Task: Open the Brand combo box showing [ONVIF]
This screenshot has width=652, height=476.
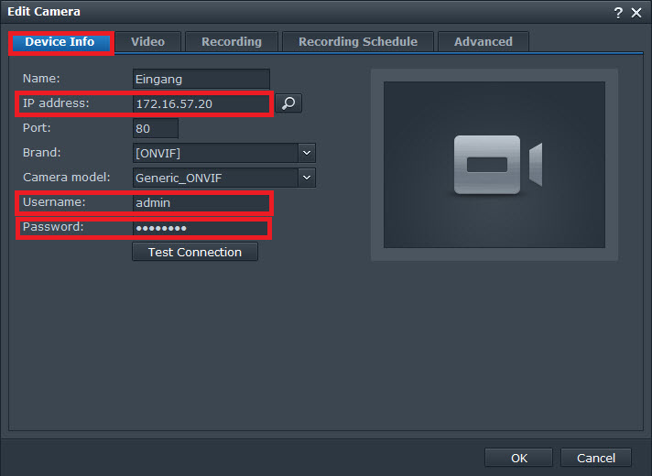Action: [215, 153]
